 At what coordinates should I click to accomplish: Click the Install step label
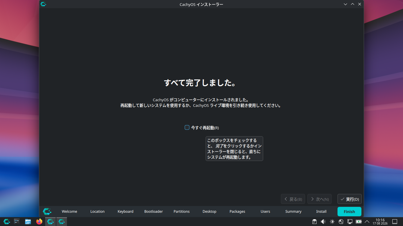321,212
